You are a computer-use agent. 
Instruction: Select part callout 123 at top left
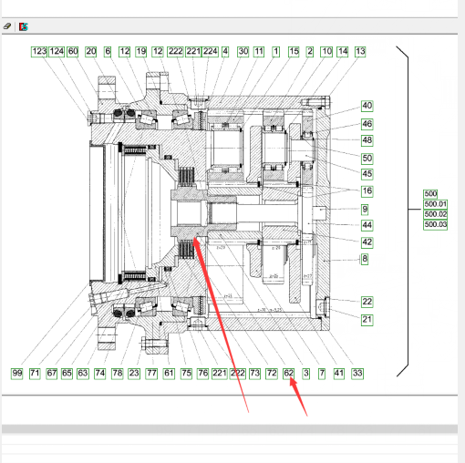pos(39,52)
